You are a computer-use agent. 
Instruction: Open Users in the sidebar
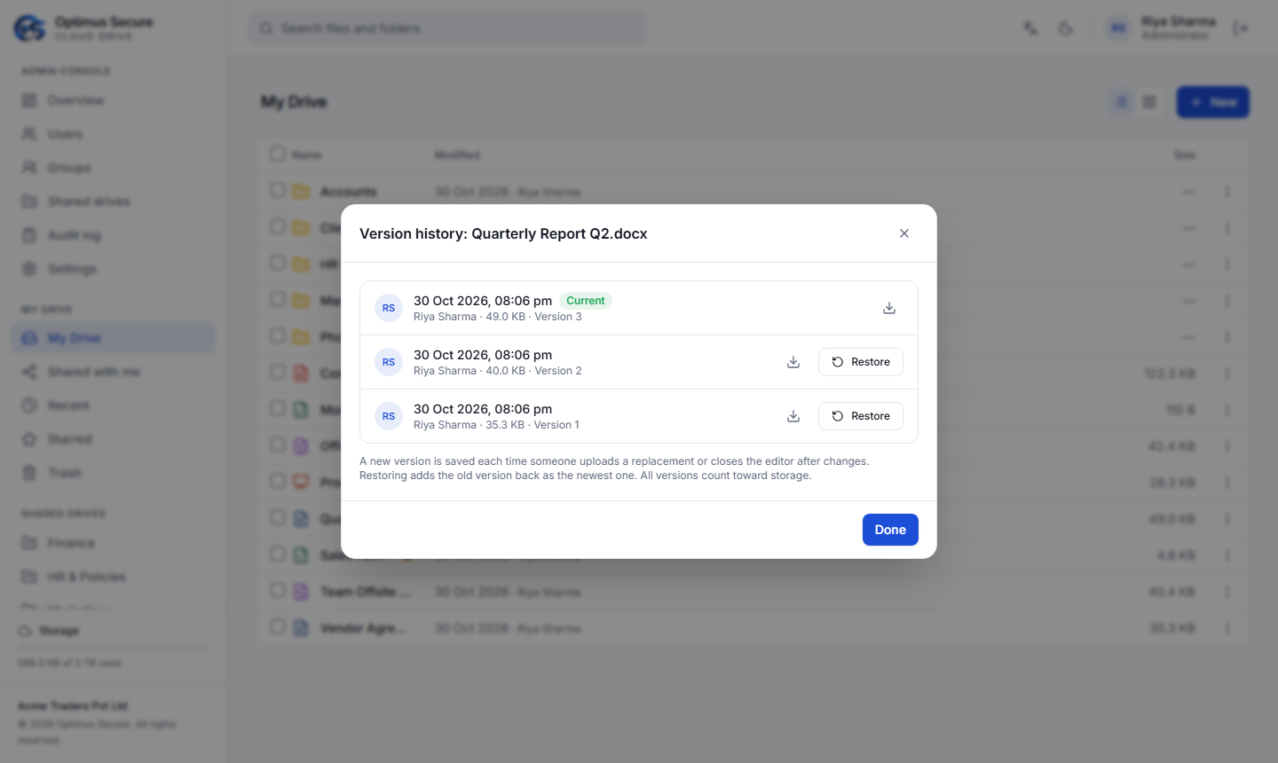pos(114,134)
